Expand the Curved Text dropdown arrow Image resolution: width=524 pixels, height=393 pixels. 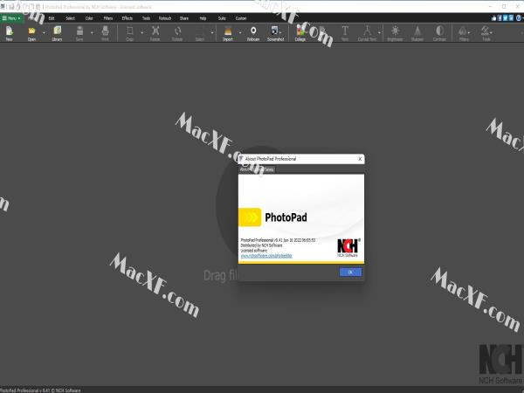pyautogui.click(x=379, y=33)
